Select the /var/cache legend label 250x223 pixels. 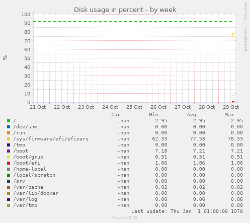pyautogui.click(x=28, y=187)
